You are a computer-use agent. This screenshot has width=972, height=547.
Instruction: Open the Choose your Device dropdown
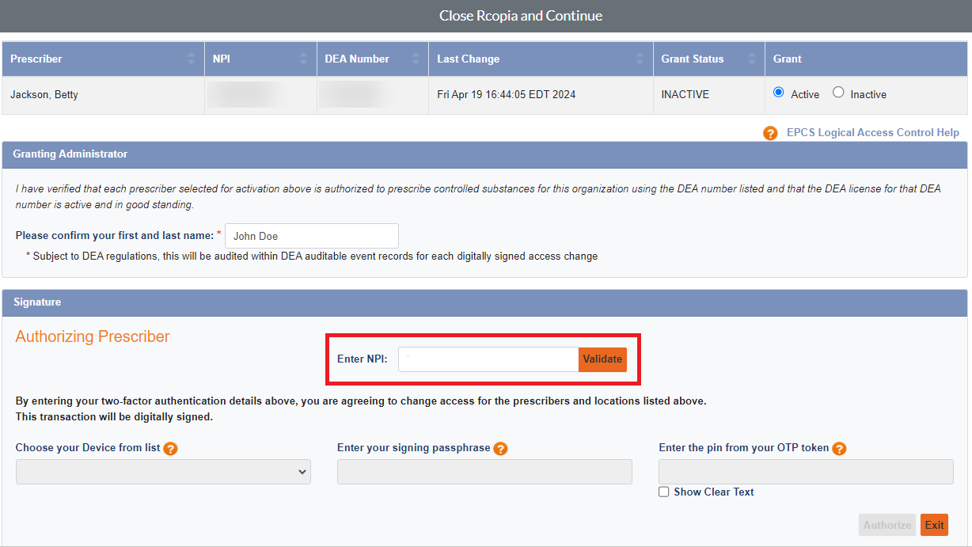[163, 472]
